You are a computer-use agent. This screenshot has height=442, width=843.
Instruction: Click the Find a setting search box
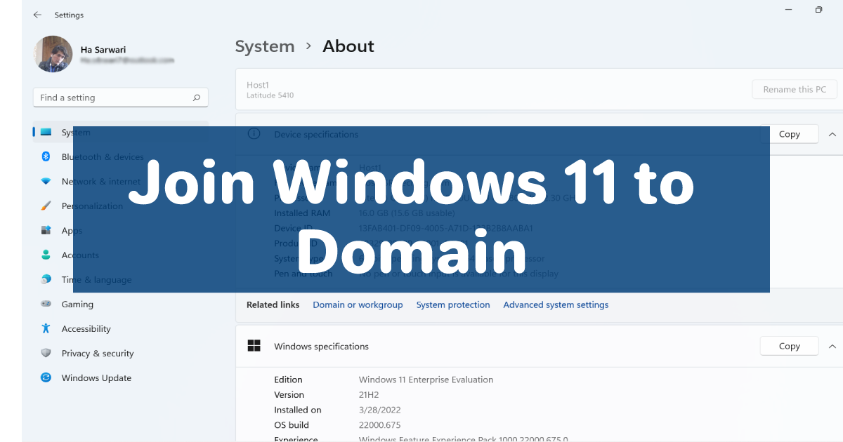click(121, 98)
